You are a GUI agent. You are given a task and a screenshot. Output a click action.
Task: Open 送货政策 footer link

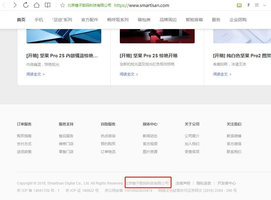pos(24,152)
